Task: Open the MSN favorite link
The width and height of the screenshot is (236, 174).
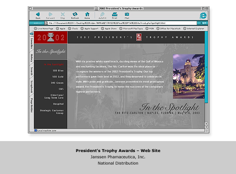Action: pyautogui.click(x=149, y=29)
